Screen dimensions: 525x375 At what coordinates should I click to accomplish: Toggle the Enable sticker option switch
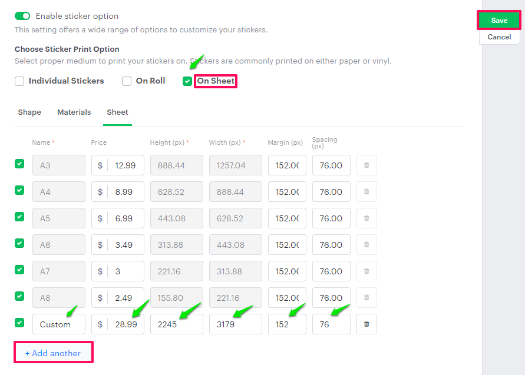(x=22, y=16)
